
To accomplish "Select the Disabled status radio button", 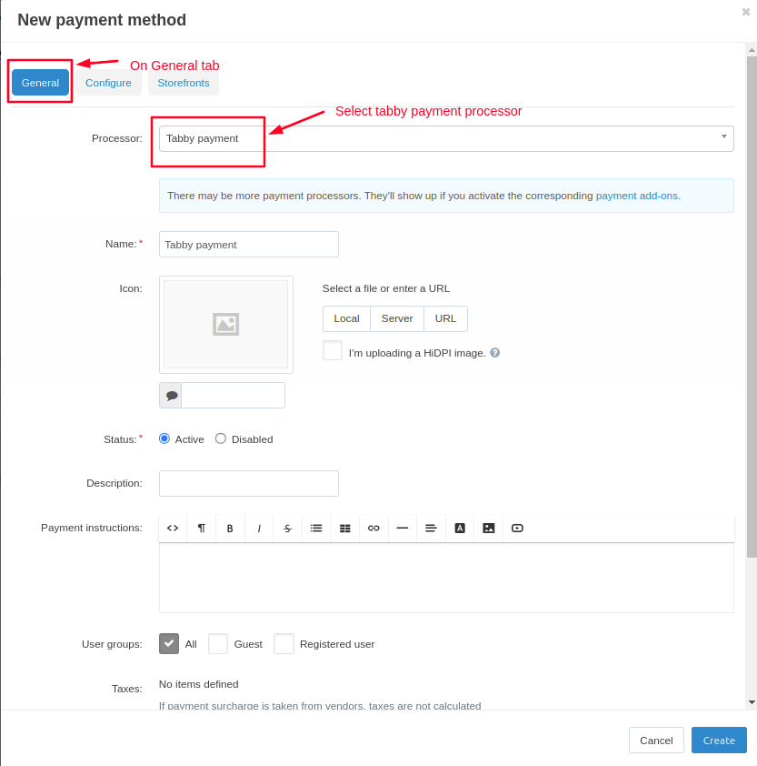I will click(x=221, y=438).
